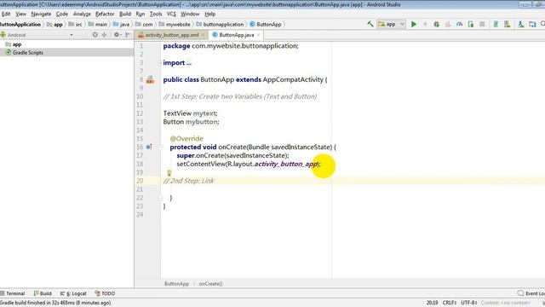Open the Run menu
This screenshot has width=545, height=307.
click(x=141, y=14)
